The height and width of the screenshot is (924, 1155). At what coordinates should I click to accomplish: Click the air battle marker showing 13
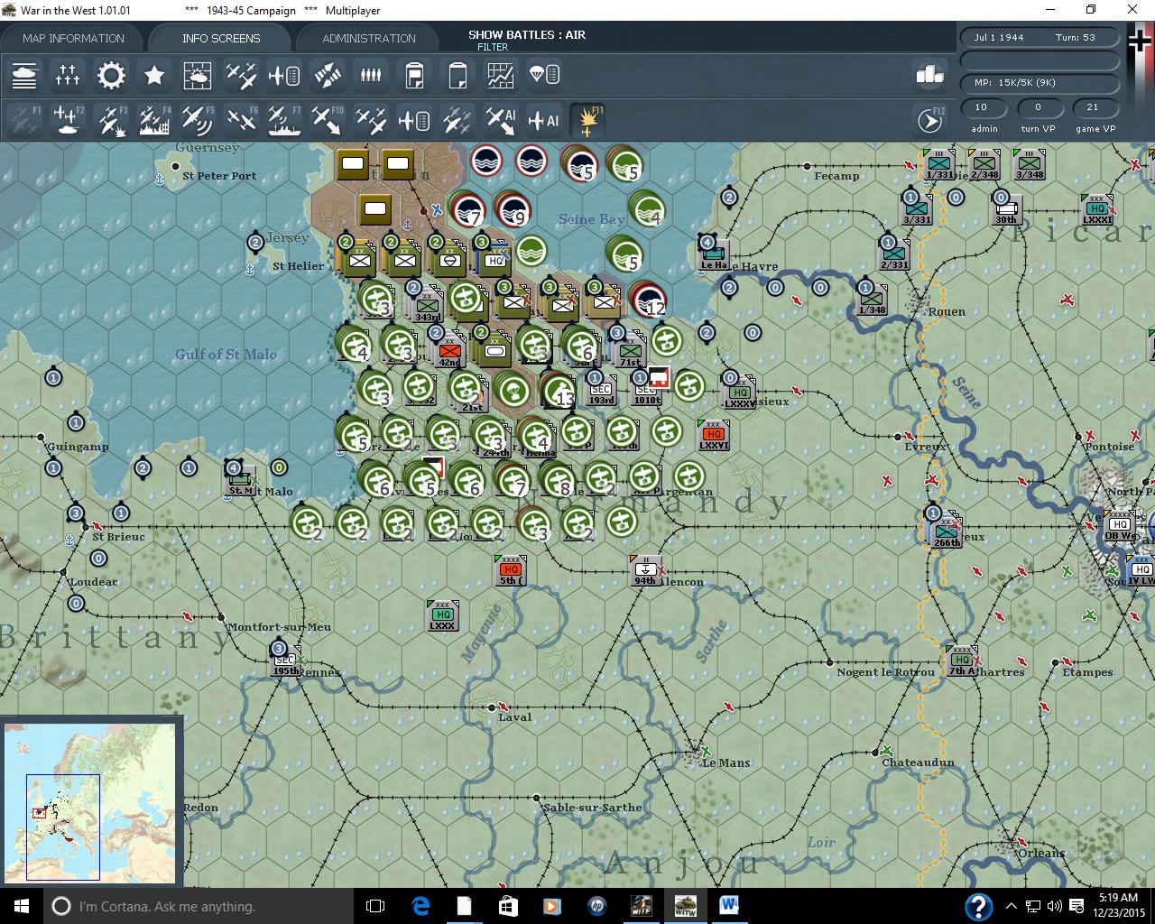558,390
